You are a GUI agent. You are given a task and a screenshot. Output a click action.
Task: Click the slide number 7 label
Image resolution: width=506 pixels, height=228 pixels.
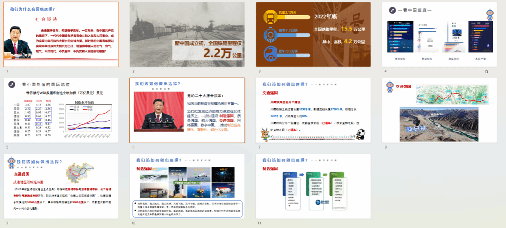[x=259, y=147]
